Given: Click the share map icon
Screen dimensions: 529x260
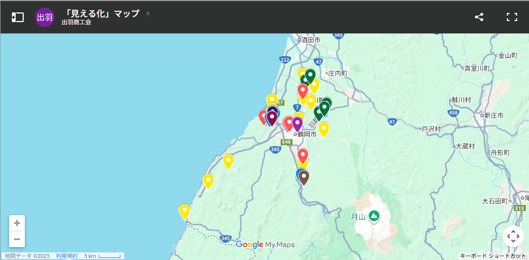Looking at the screenshot, I should tap(479, 17).
